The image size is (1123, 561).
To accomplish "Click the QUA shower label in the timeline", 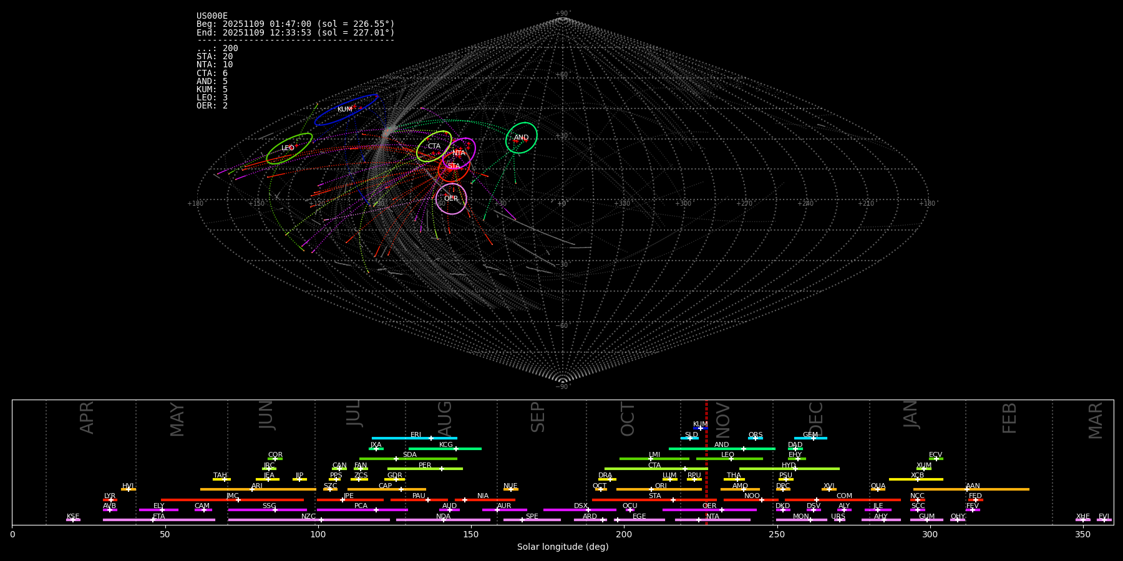I will pos(878,486).
